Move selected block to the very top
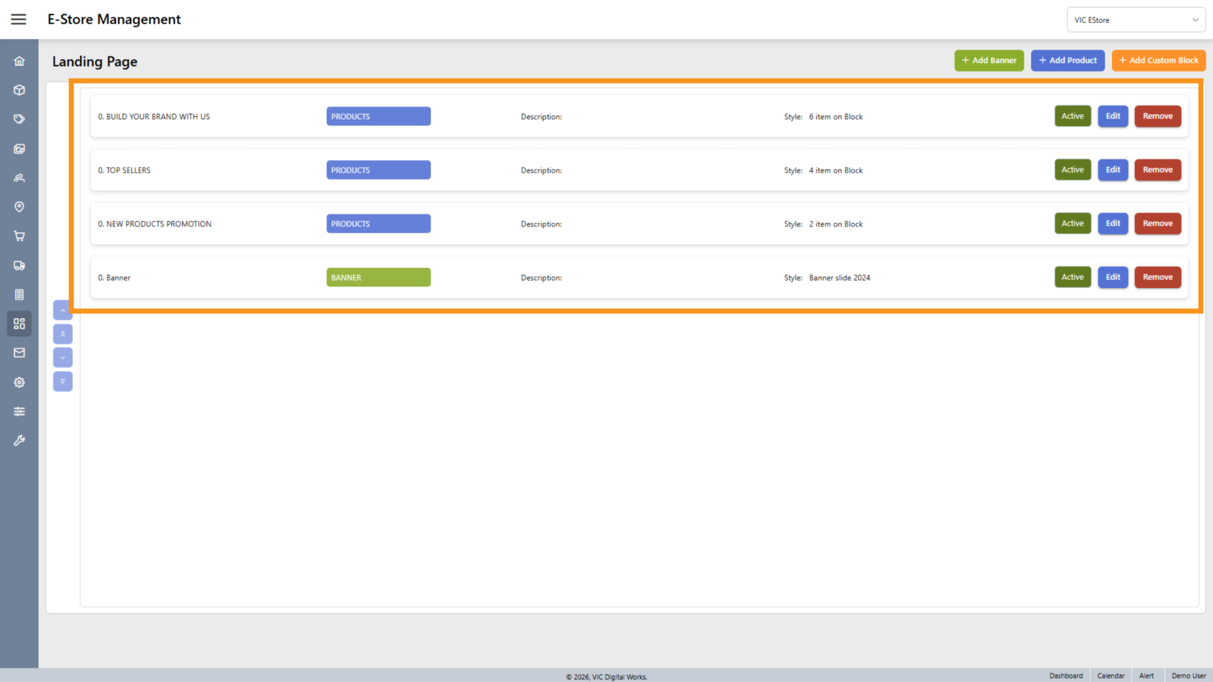Viewport: 1213px width, 682px height. click(63, 334)
